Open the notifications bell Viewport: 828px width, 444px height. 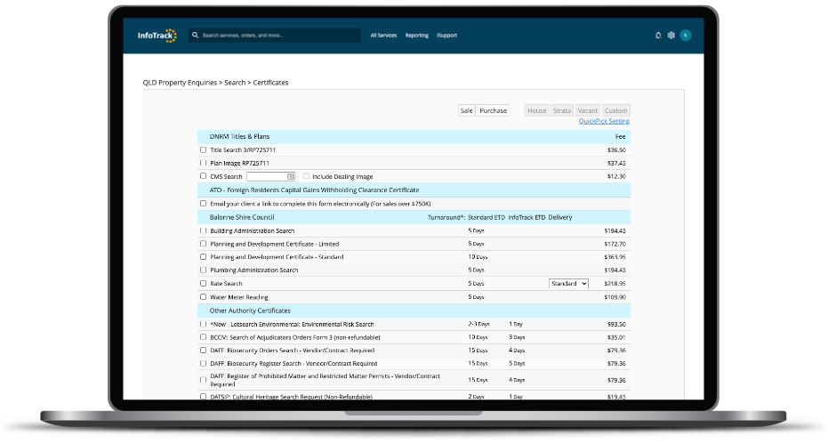point(658,36)
